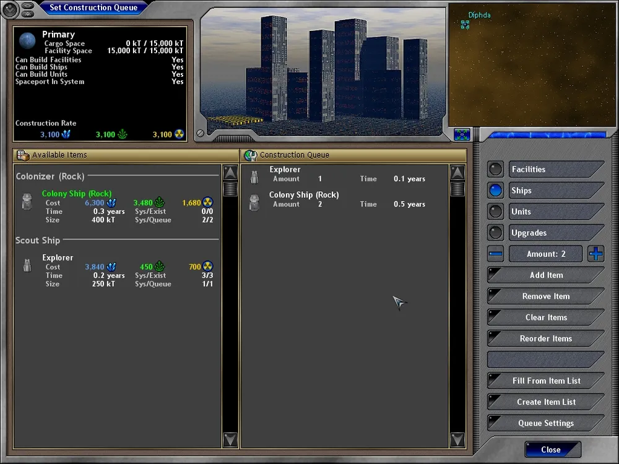The height and width of the screenshot is (464, 619).
Task: Click the green-arrows map expand icon
Action: 462,134
